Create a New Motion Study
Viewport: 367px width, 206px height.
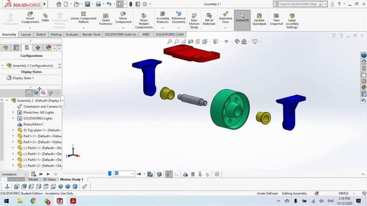(x=194, y=21)
